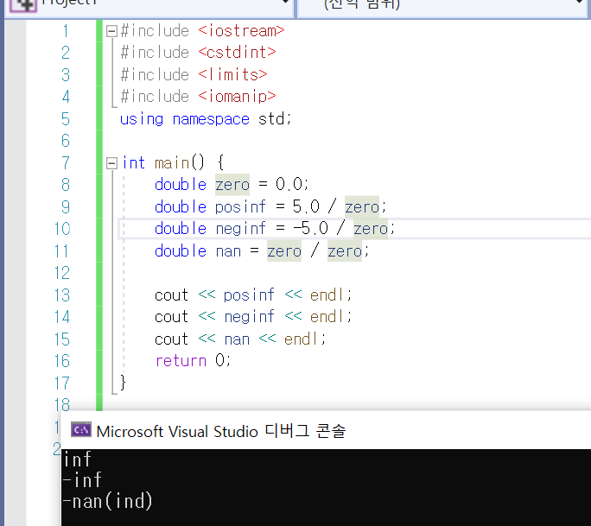Click the -nan(ind) console output
Image resolution: width=591 pixels, height=526 pixels.
(x=107, y=502)
